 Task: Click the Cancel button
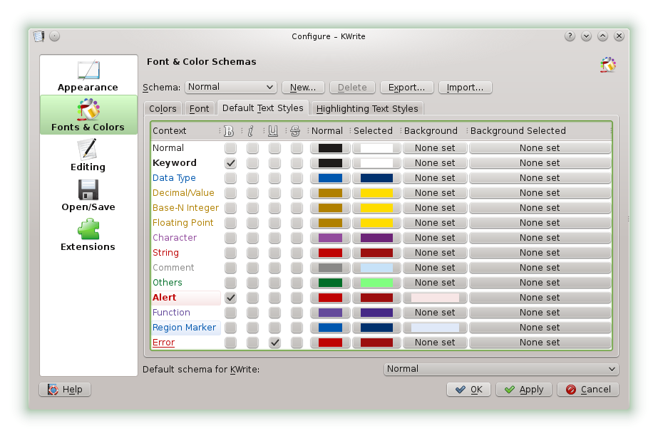point(588,390)
